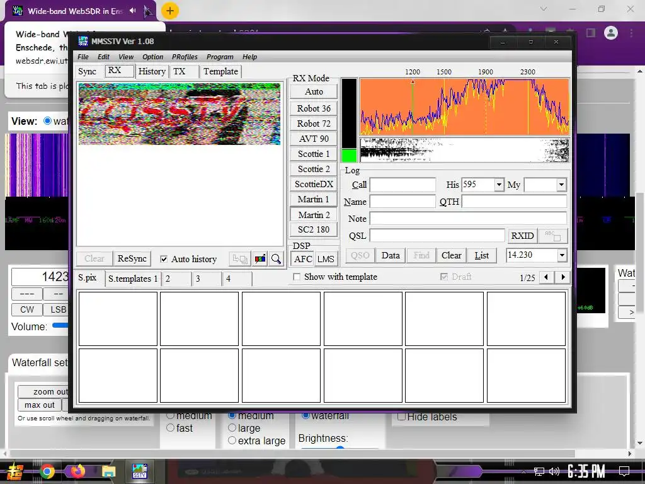Image resolution: width=645 pixels, height=484 pixels.
Task: Select AVT 90 RX mode
Action: (314, 139)
